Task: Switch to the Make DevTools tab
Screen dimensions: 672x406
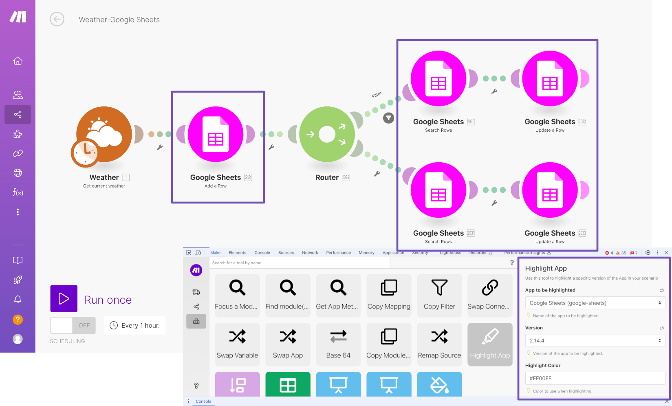Action: (x=215, y=253)
